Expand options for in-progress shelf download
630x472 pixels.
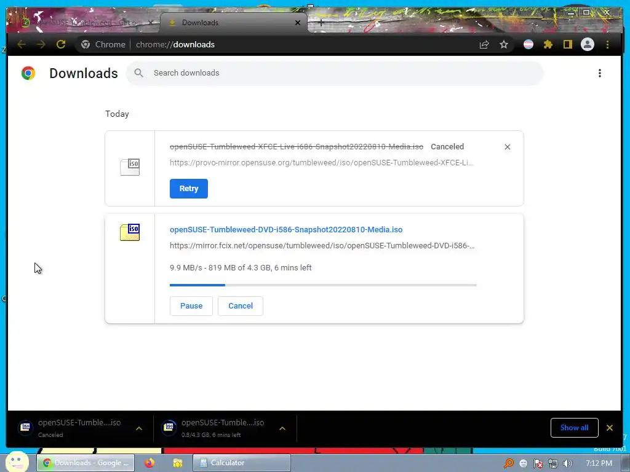(x=282, y=428)
